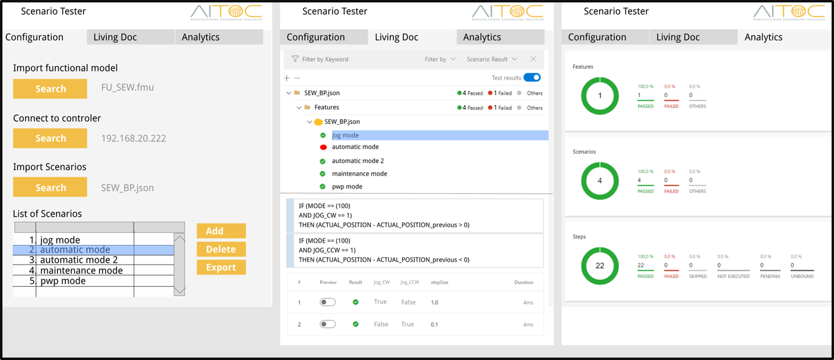Screen dimensions: 834x360
Task: Collapse the root SEW_BP.json tree node
Action: click(x=288, y=92)
